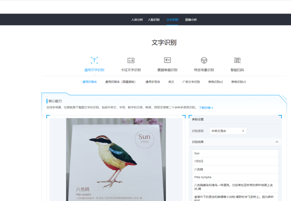This screenshot has height=201, width=291.
Task: Choose the 英文 recognition sub-tab
Action: 171,82
